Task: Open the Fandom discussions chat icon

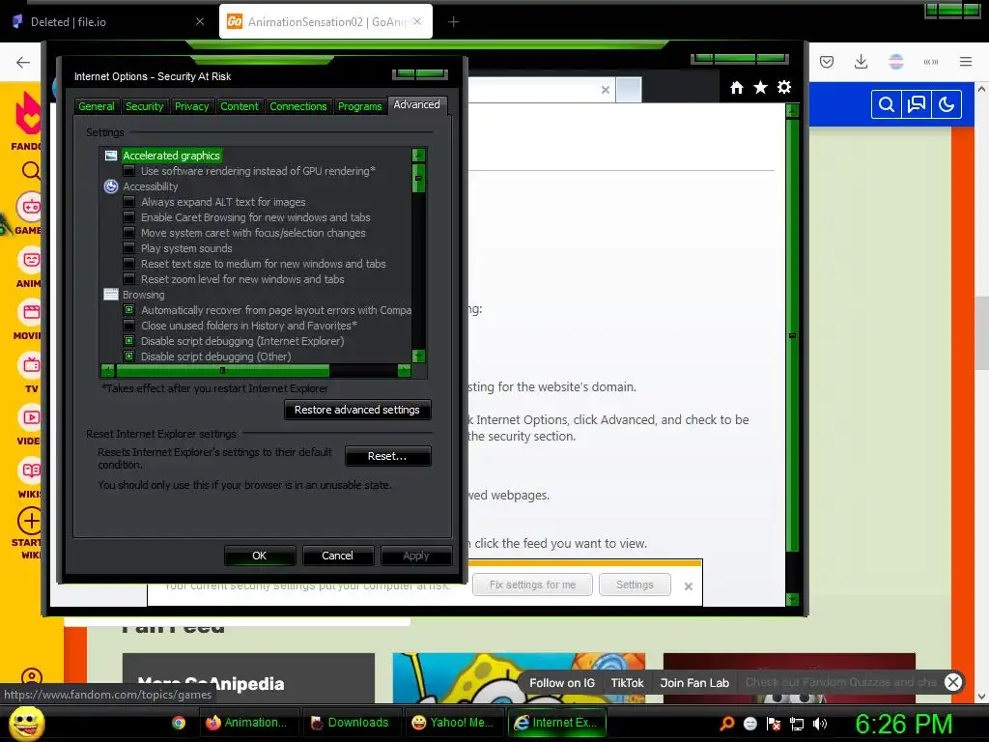Action: 916,104
